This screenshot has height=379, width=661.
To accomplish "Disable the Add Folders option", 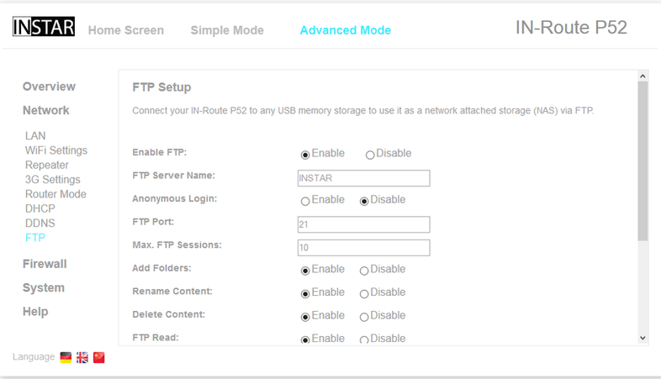I will click(x=364, y=271).
